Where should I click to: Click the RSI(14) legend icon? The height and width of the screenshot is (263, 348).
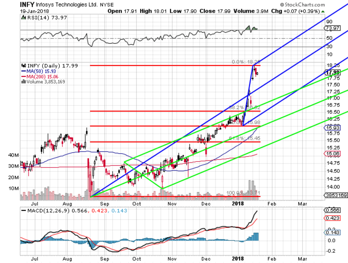(x=23, y=18)
